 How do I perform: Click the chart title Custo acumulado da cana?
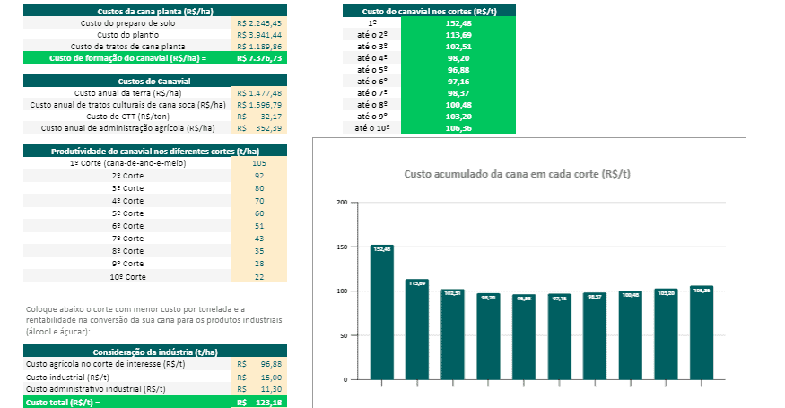pyautogui.click(x=517, y=173)
